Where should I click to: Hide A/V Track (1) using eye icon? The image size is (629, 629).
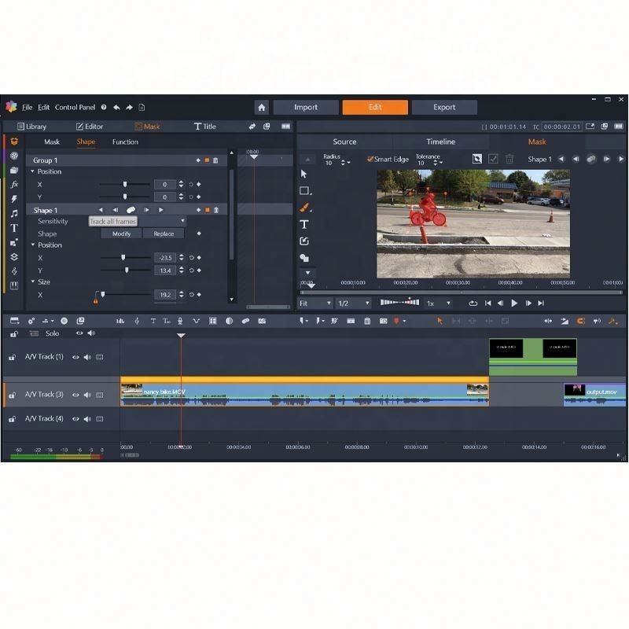[x=76, y=357]
